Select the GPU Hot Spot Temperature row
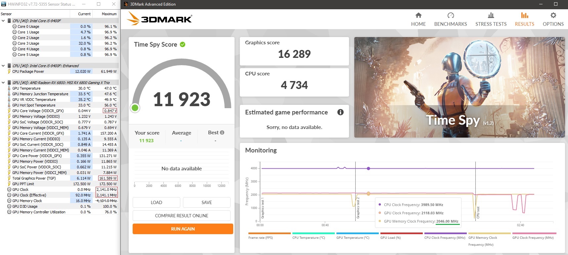The height and width of the screenshot is (255, 568). 60,105
